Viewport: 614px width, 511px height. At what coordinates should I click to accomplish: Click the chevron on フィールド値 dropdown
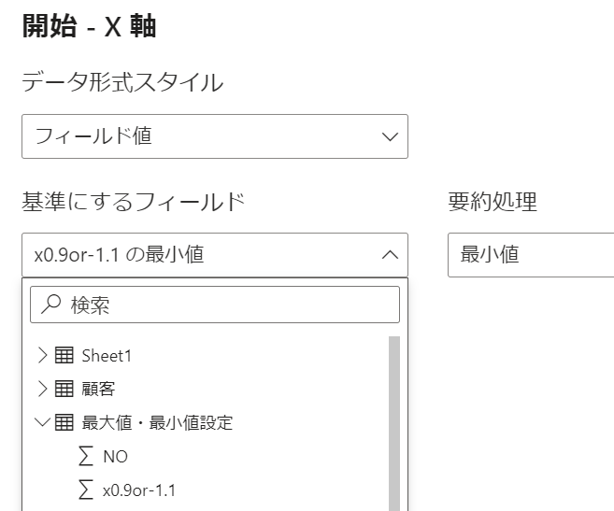390,136
